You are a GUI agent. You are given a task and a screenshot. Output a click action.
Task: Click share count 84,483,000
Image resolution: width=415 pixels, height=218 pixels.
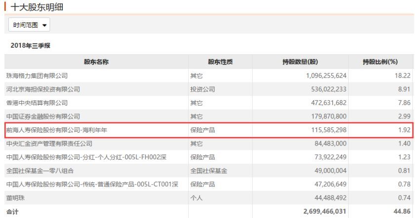tap(331, 144)
